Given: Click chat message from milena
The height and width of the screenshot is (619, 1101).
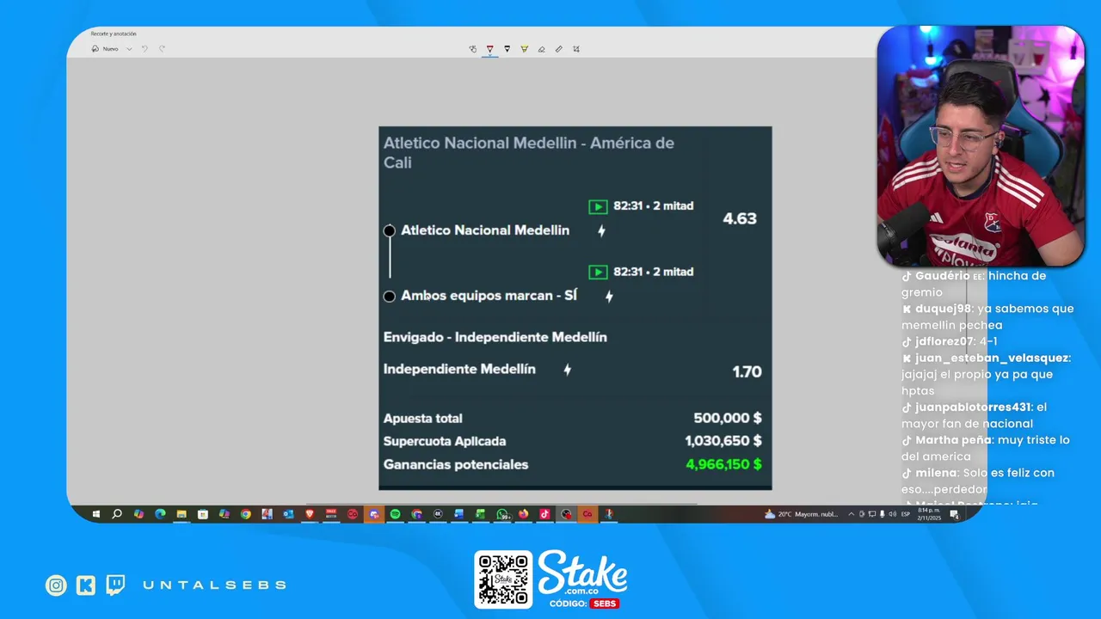Looking at the screenshot, I should [x=977, y=481].
